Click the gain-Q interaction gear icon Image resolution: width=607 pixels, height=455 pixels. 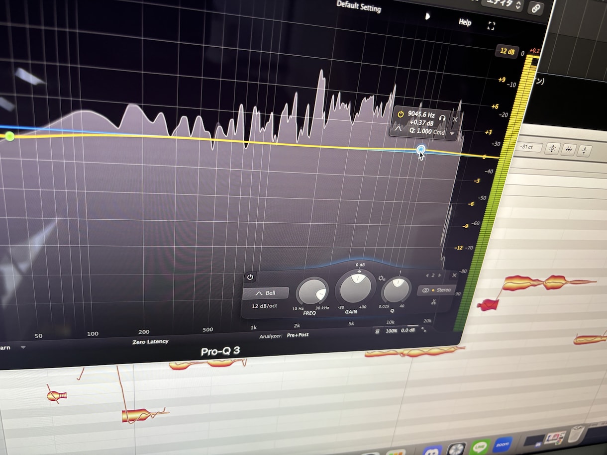(382, 278)
